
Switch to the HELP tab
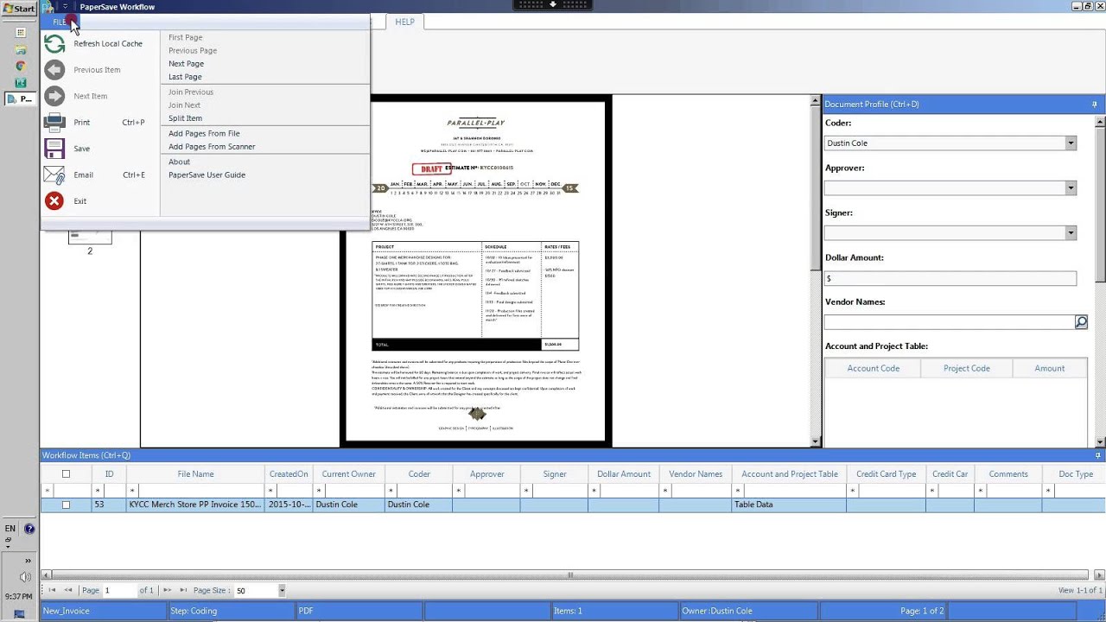click(405, 22)
